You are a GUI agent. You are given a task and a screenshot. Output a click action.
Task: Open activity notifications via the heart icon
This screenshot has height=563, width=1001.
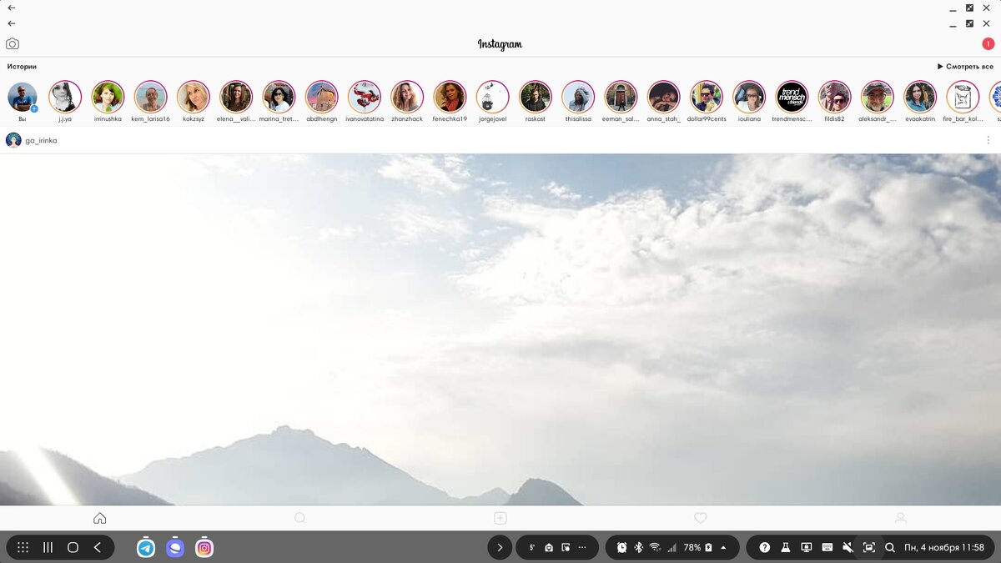[700, 517]
